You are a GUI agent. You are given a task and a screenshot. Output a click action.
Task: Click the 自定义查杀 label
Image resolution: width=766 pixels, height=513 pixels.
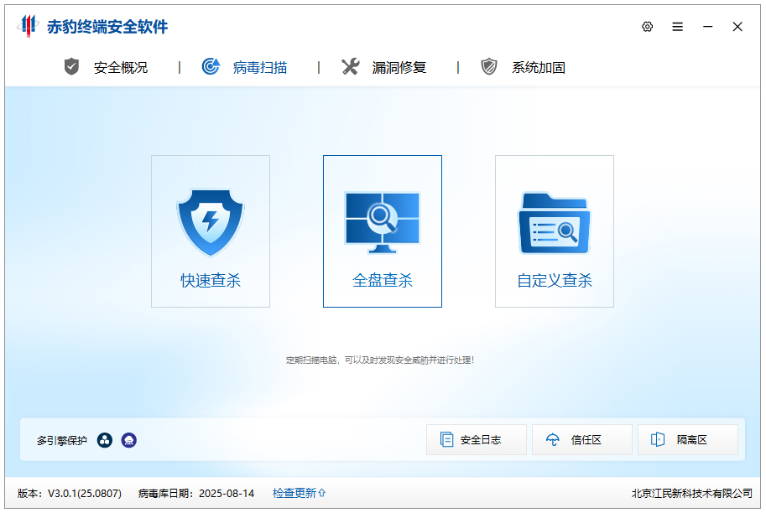tap(555, 281)
